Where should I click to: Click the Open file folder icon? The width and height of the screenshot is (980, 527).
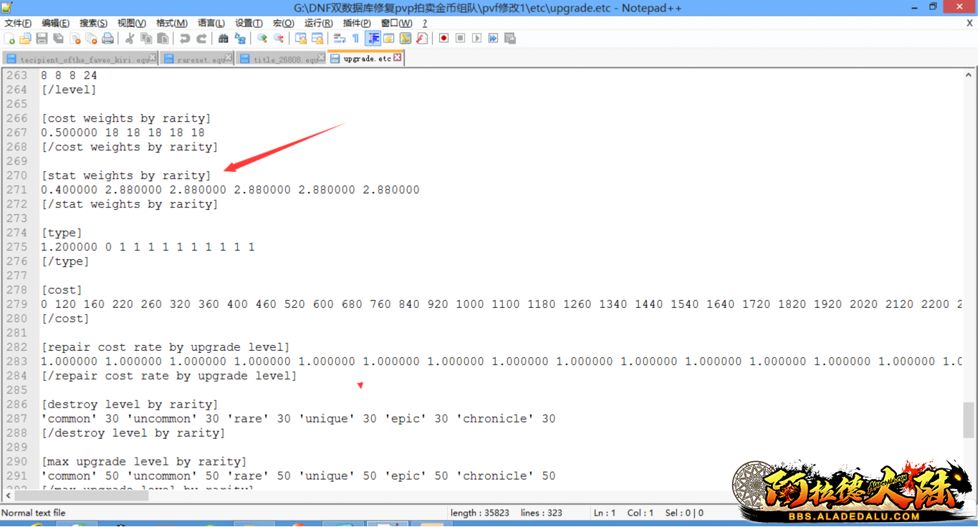26,39
